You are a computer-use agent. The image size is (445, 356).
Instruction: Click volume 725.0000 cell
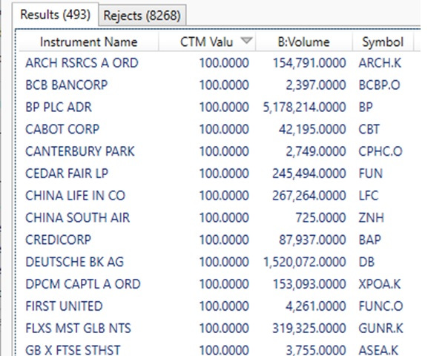tap(320, 218)
